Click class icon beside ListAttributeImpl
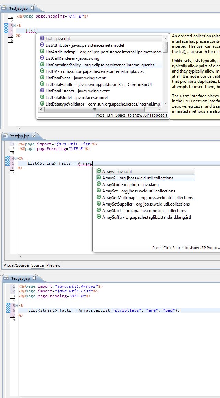 coord(42,52)
